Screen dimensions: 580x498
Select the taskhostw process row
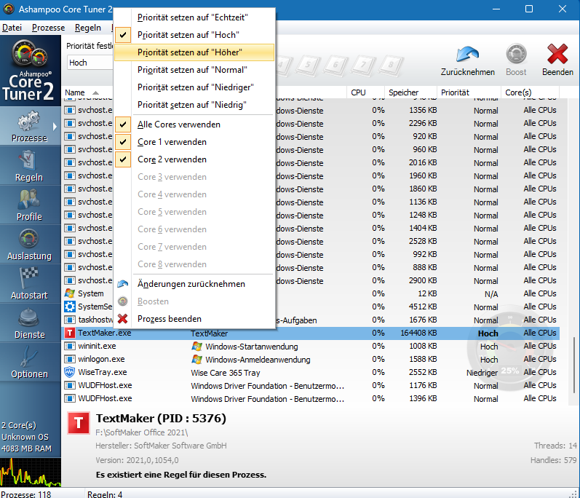click(x=311, y=320)
